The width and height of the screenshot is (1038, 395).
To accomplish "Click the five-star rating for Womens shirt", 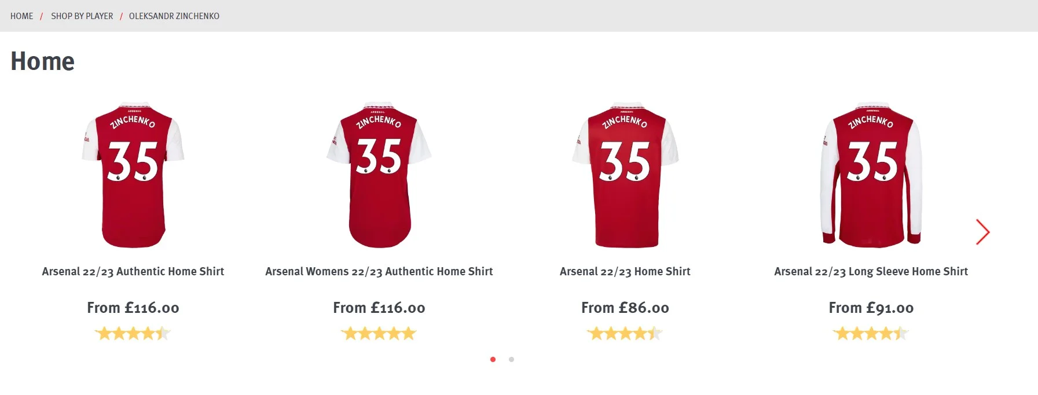I will 379,333.
